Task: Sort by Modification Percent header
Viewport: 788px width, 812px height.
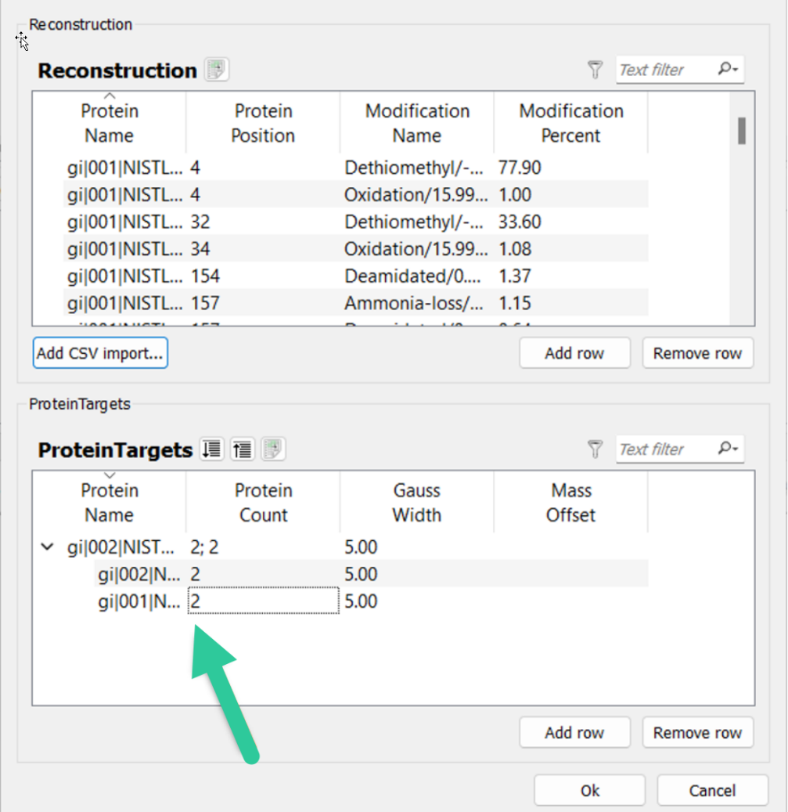Action: coord(570,123)
